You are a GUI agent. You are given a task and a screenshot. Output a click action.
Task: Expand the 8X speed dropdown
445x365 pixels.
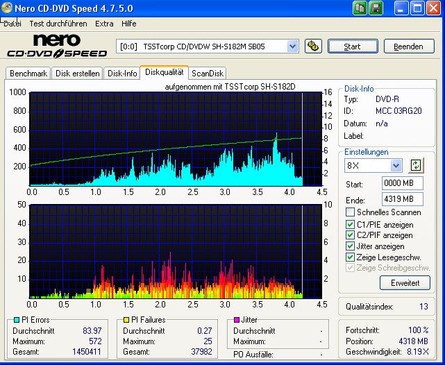click(396, 165)
